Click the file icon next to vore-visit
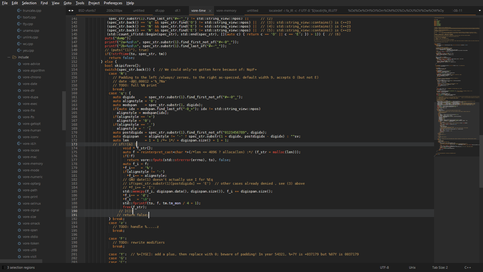Image resolution: width=483 pixels, height=272 pixels. click(19, 257)
